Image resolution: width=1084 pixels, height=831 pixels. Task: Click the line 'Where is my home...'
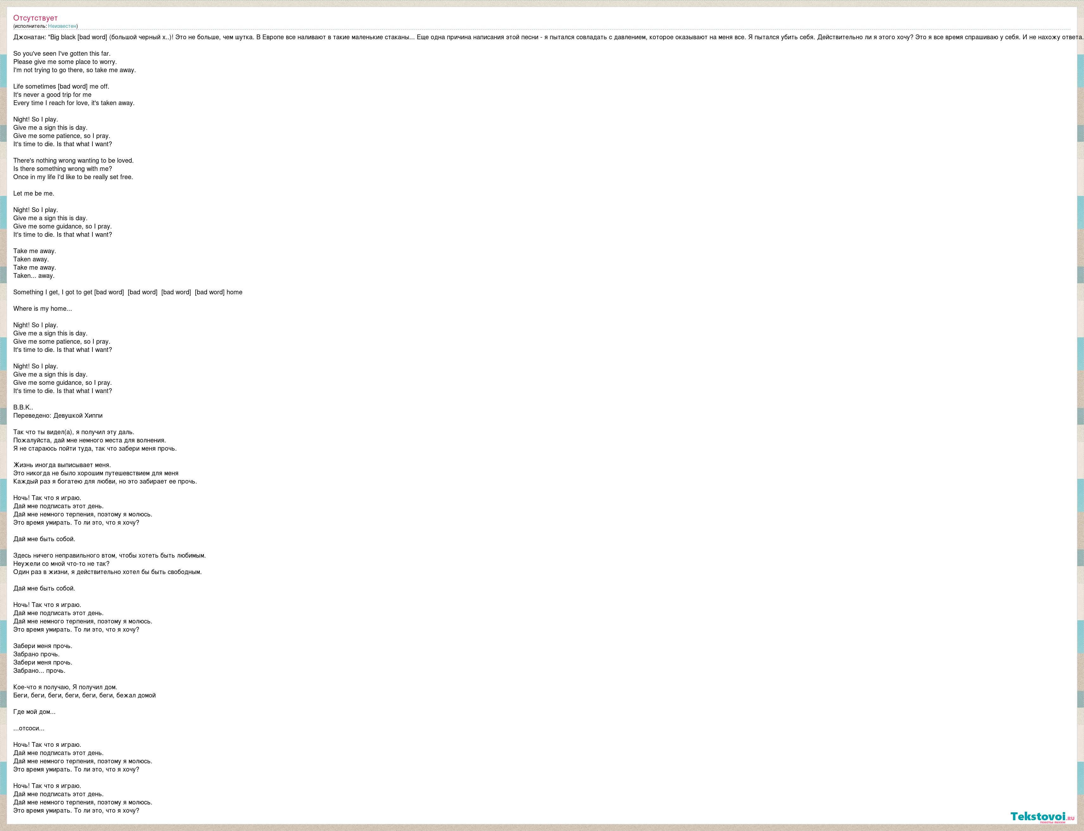pyautogui.click(x=42, y=309)
